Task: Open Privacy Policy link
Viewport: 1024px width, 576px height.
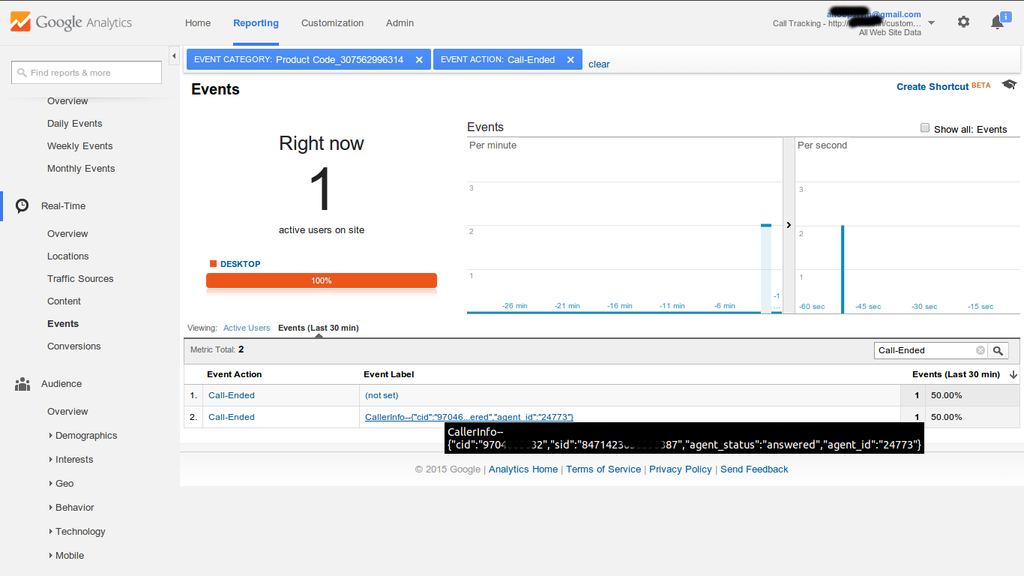Action: 681,469
